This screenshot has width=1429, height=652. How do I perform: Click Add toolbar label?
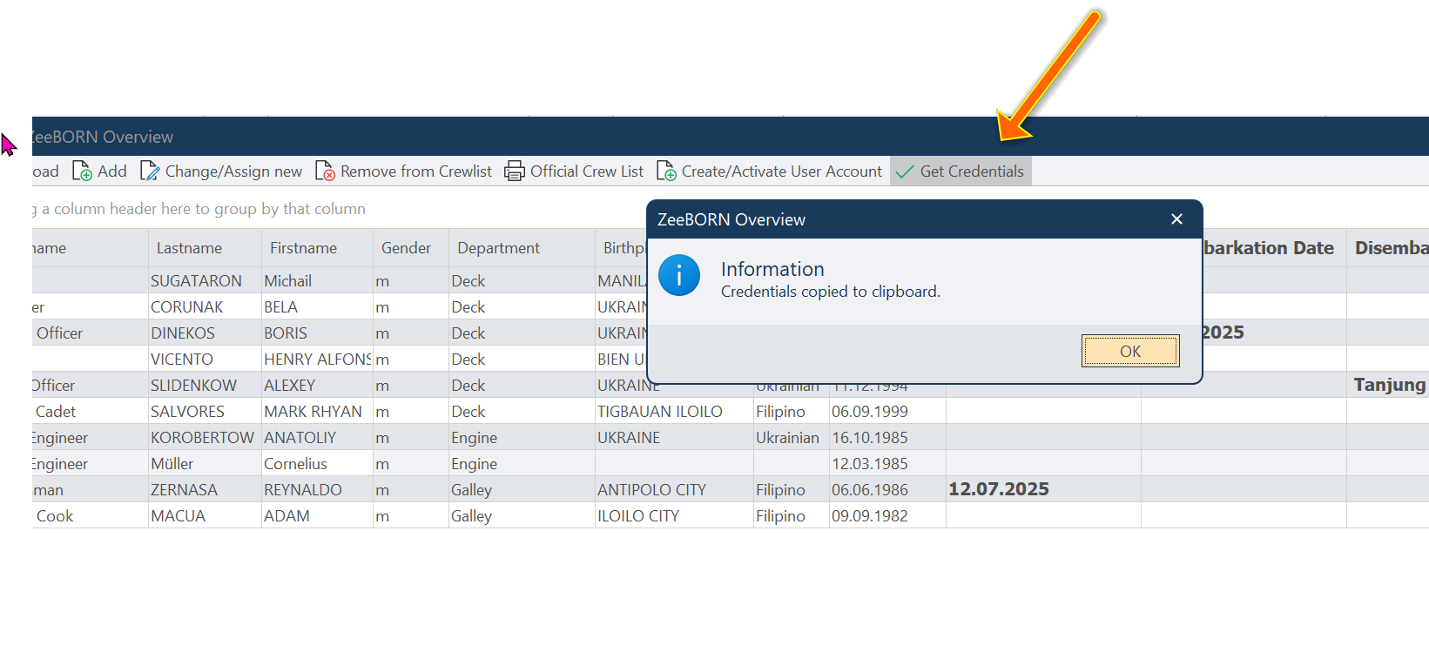(112, 171)
